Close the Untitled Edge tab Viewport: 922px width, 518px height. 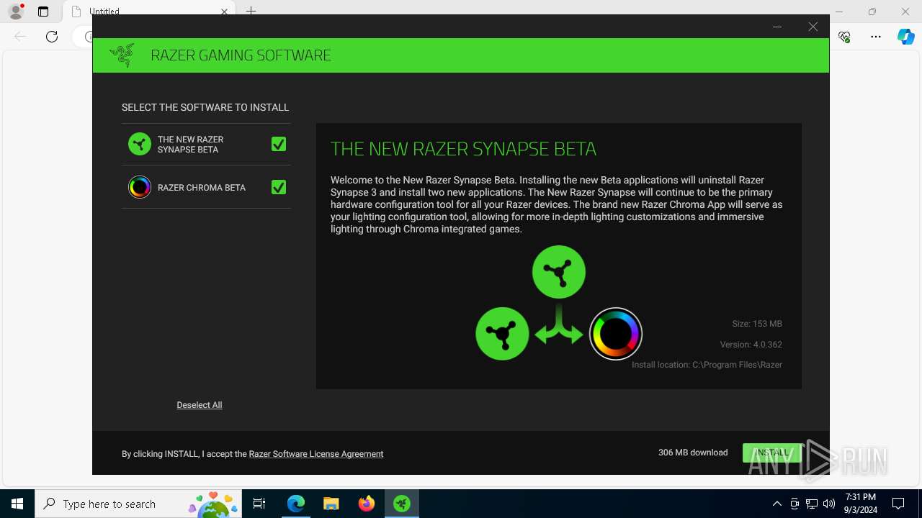pyautogui.click(x=224, y=12)
